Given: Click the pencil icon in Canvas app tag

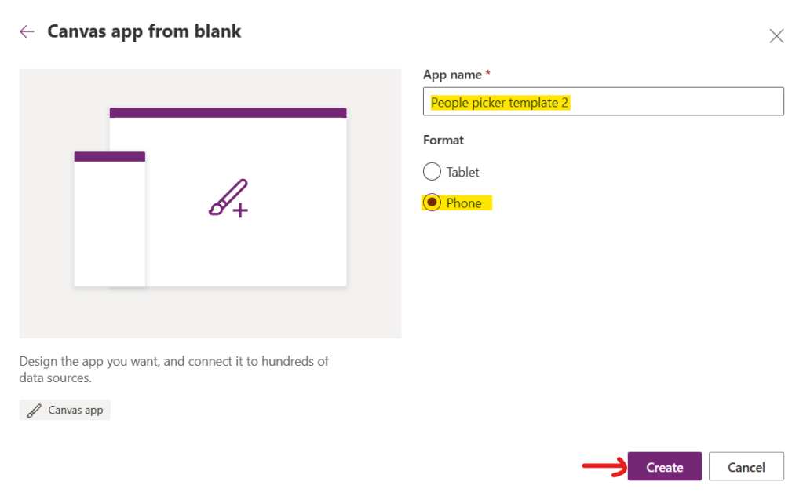Looking at the screenshot, I should click(34, 410).
